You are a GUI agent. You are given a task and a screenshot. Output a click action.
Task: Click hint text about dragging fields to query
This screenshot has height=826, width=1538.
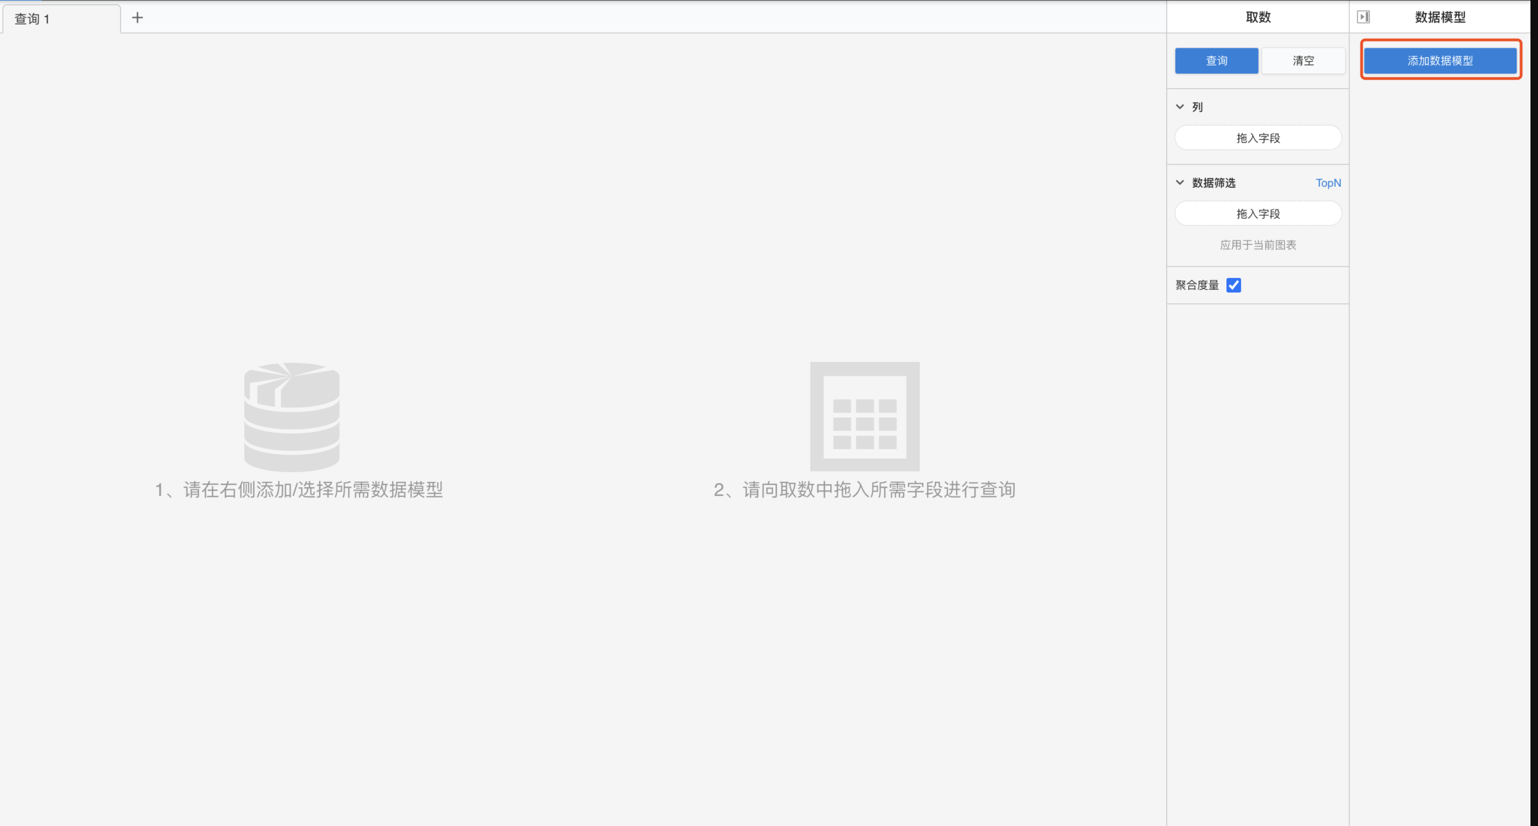pyautogui.click(x=865, y=490)
